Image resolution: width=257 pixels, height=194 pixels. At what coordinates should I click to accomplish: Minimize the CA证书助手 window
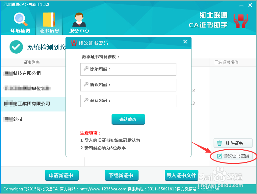tap(241, 6)
